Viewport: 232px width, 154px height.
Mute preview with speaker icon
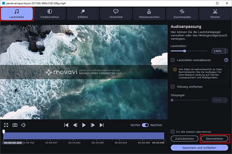[23, 125]
